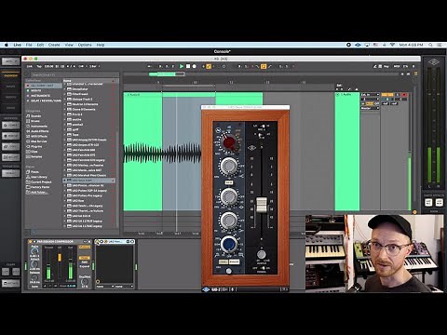Open the Ext. In input dropdown

coord(370,95)
